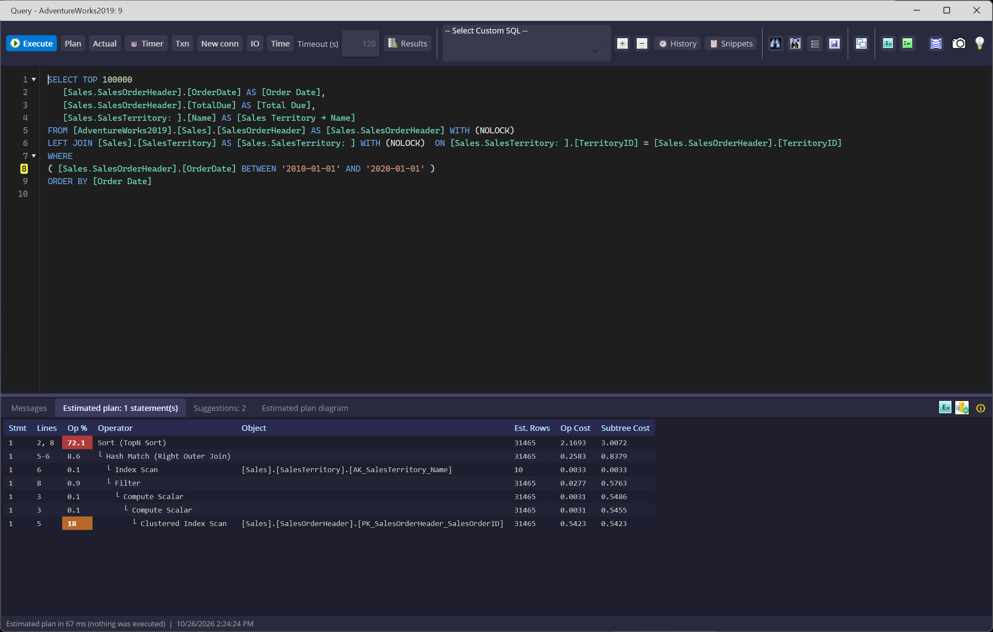This screenshot has width=993, height=632.
Task: Select the Hash Match (Right Outer Join) row
Action: click(x=329, y=456)
